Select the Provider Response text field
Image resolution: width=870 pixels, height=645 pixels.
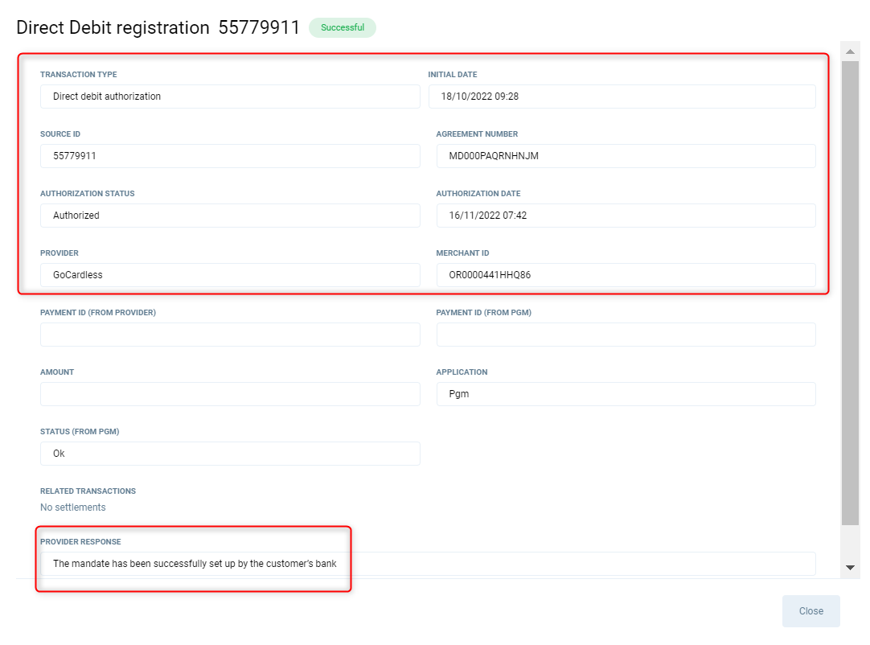point(428,564)
